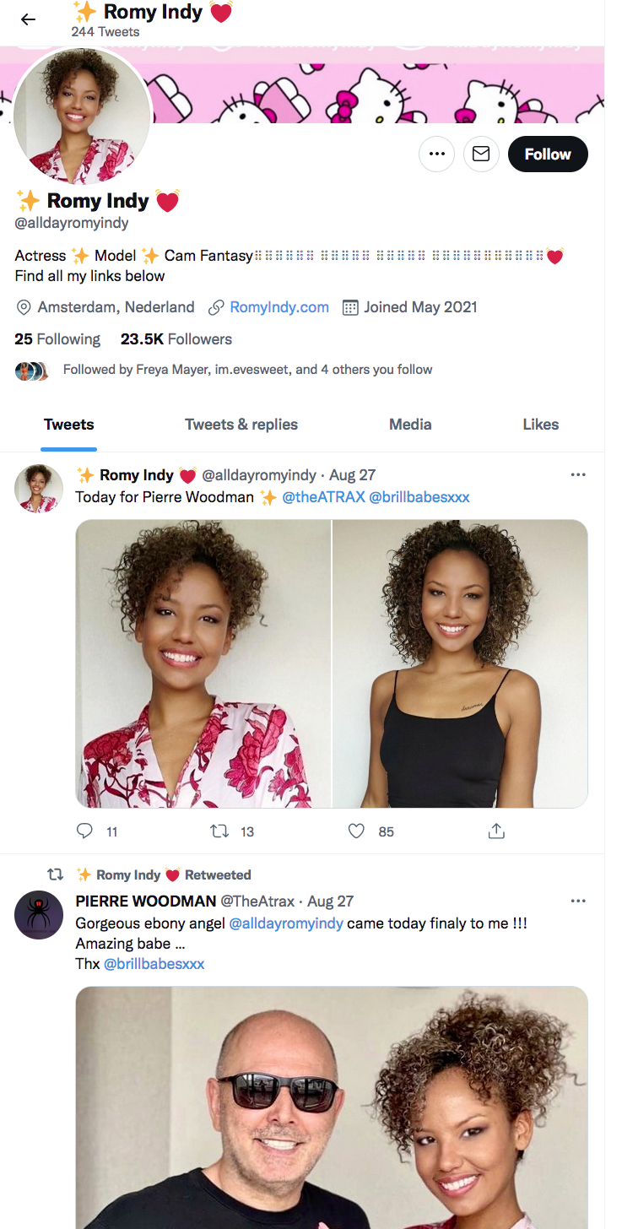Click the retweet icon showing 13
Image resolution: width=622 pixels, height=1229 pixels.
click(x=219, y=831)
